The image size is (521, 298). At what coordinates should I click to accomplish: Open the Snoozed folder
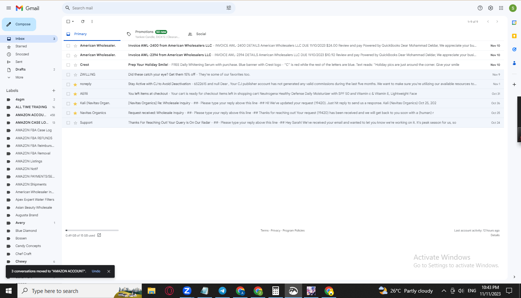22,54
